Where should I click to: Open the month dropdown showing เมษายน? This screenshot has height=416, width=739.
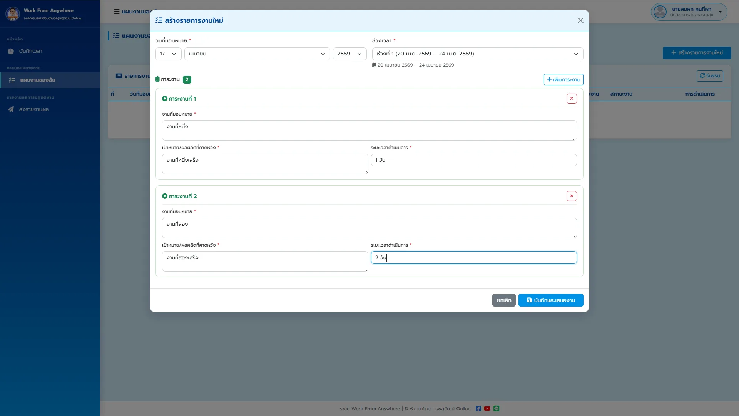pos(257,54)
